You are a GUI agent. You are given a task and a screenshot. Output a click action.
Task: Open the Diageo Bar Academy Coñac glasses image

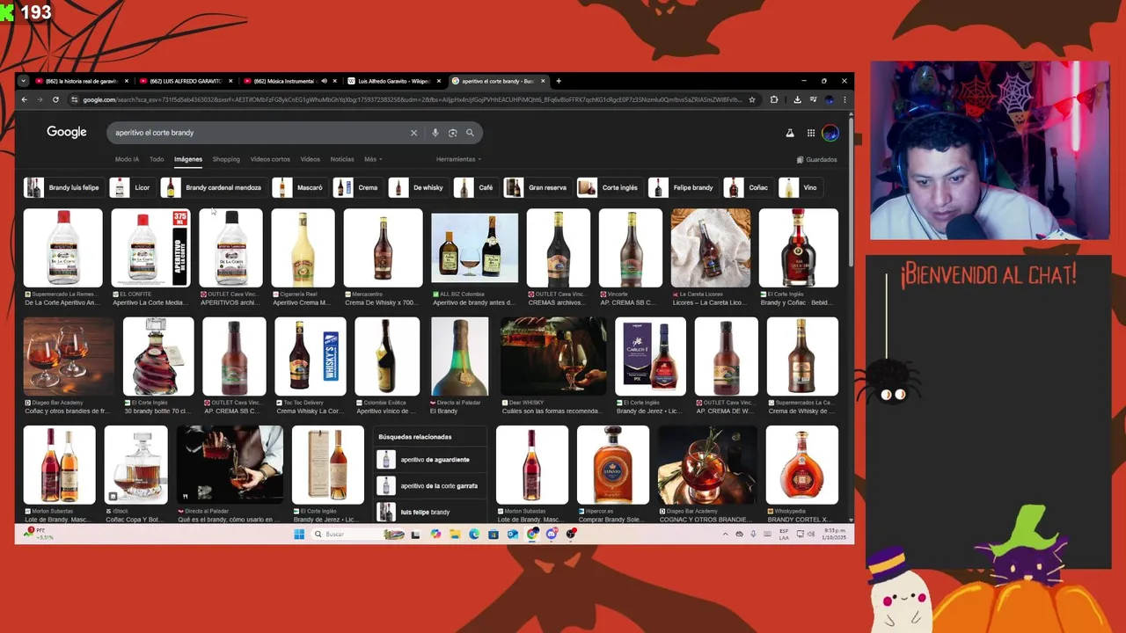[69, 357]
